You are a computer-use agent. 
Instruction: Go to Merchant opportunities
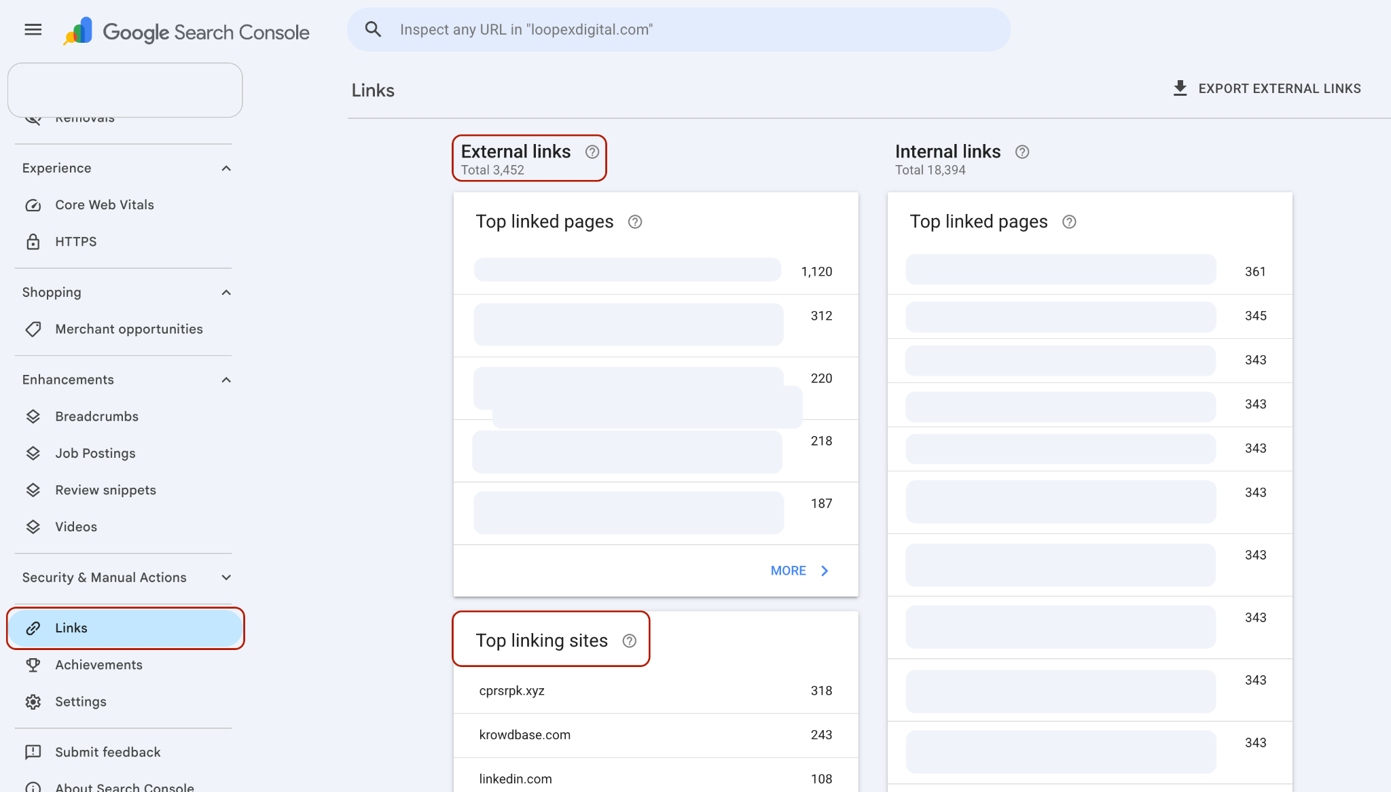pyautogui.click(x=125, y=329)
